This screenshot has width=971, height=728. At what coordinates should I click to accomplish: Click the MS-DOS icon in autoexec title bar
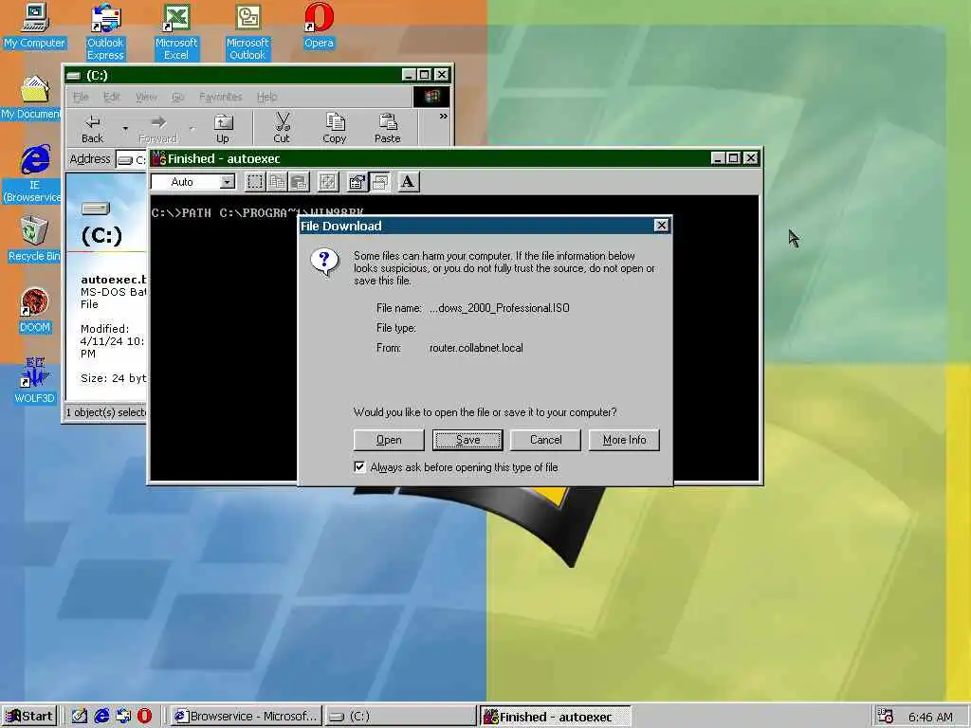(158, 158)
